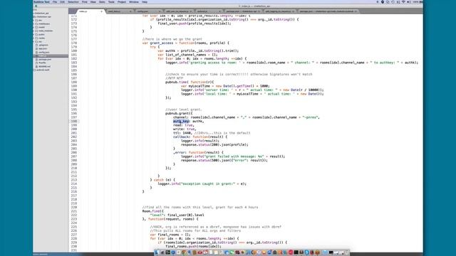
Task: Expand the routes folder arrow
Action: [34, 38]
